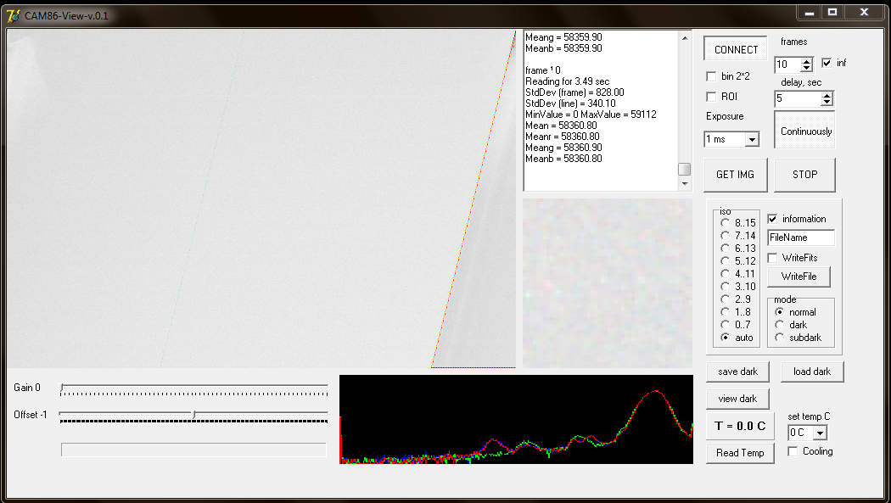Select iso 6..13 radio button
The width and height of the screenshot is (891, 503).
725,248
